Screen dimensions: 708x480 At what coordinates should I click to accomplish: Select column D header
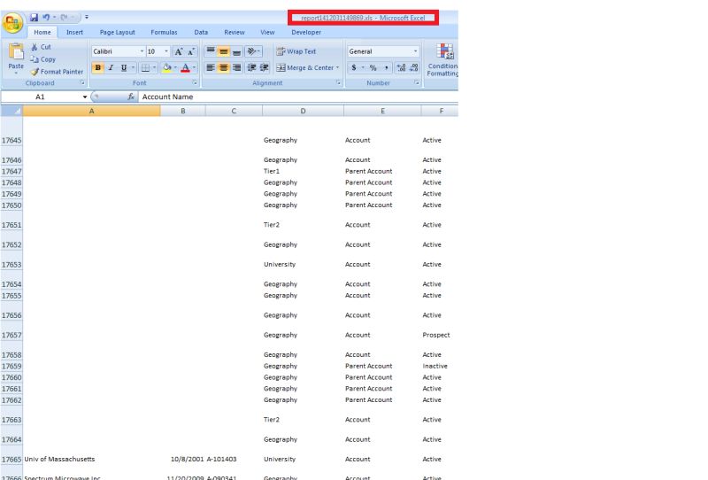(303, 111)
